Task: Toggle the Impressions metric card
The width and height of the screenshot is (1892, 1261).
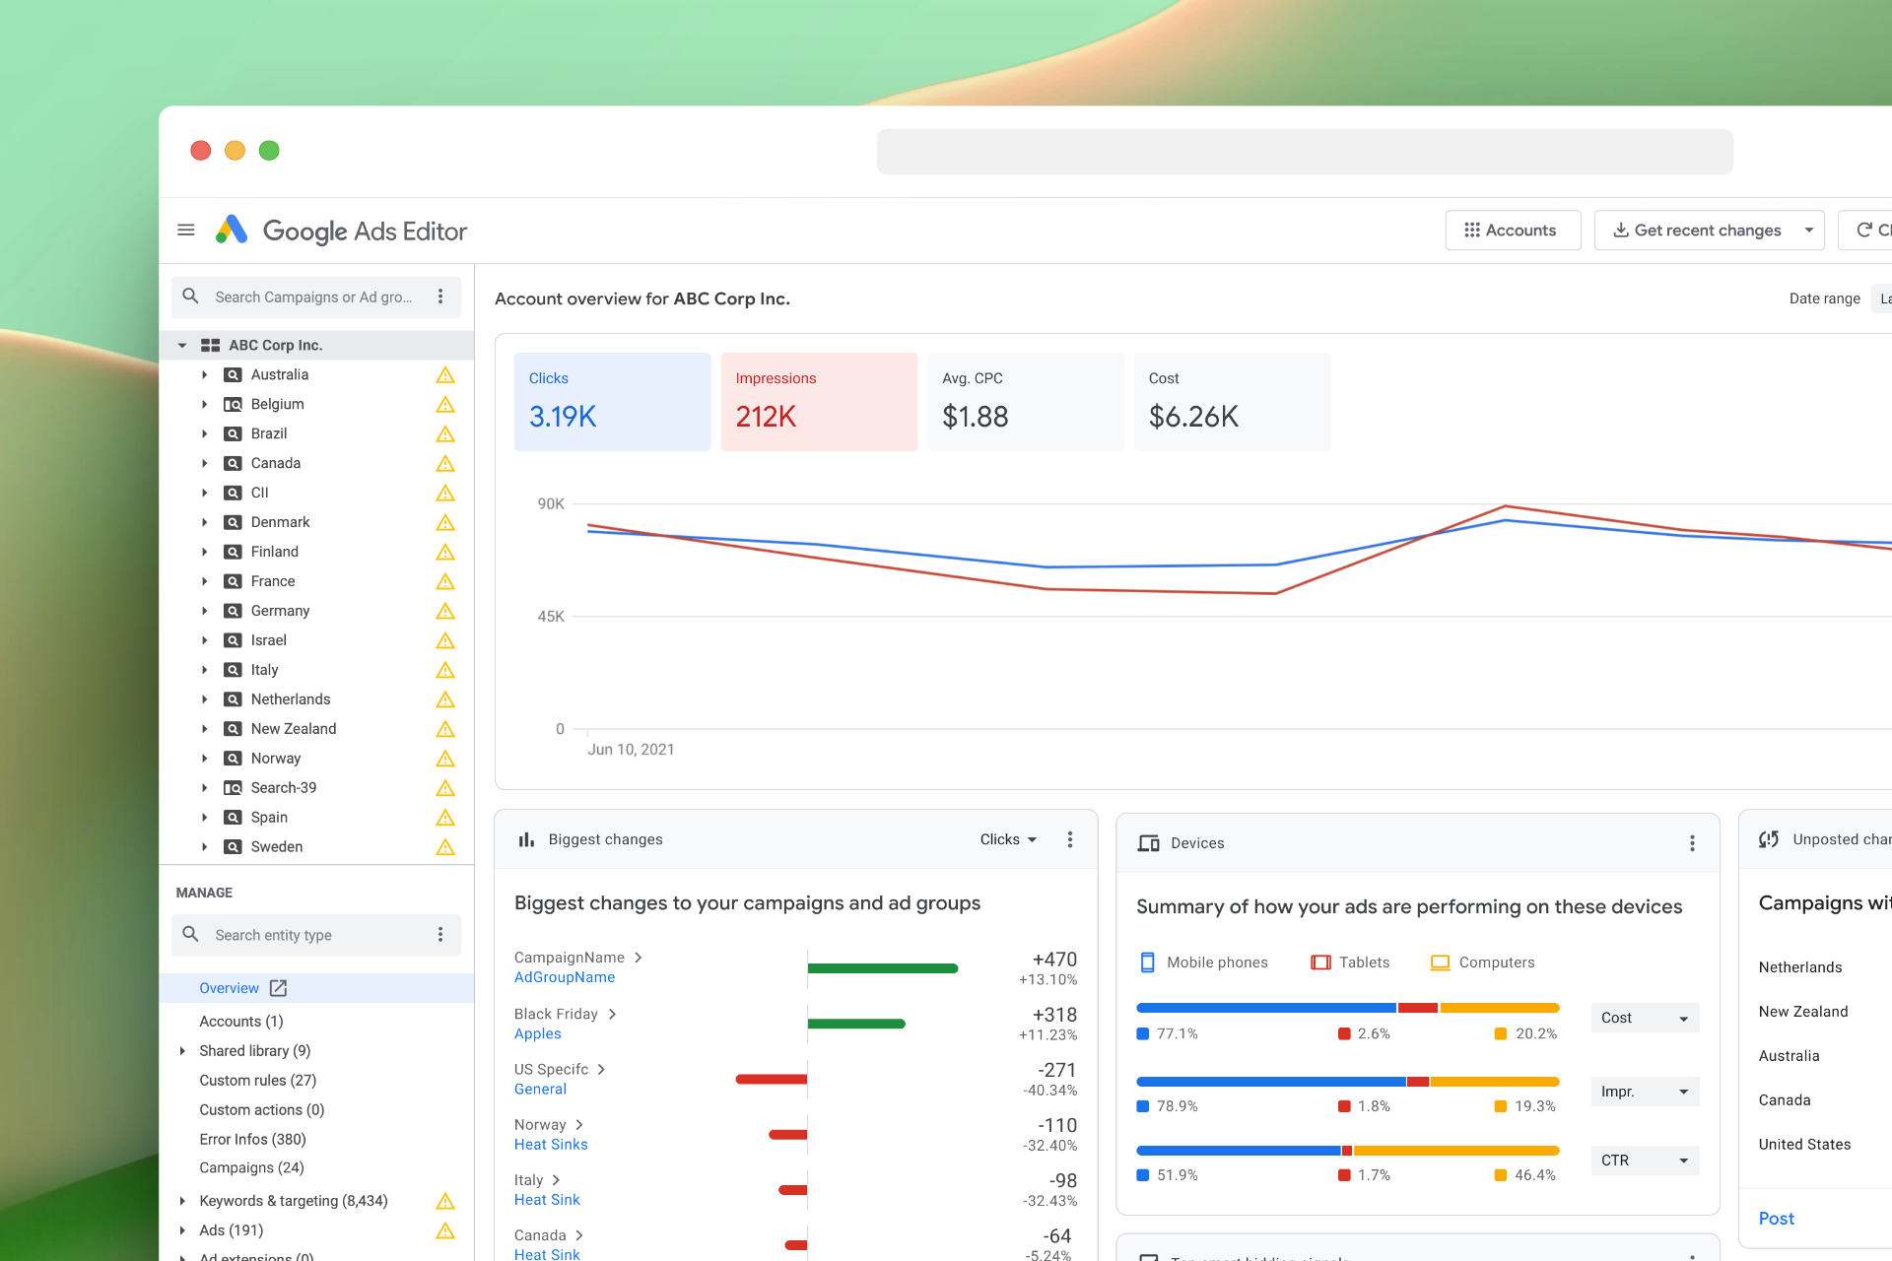Action: (x=818, y=402)
